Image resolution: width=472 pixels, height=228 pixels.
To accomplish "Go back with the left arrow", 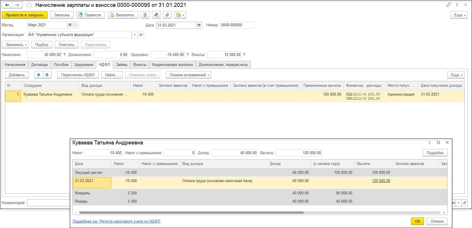I will [7, 5].
